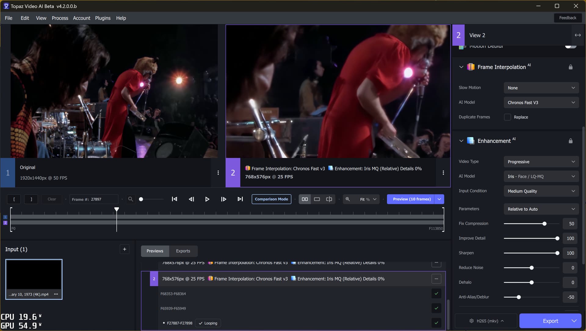Click the Export button
Image resolution: width=586 pixels, height=331 pixels.
[550, 321]
